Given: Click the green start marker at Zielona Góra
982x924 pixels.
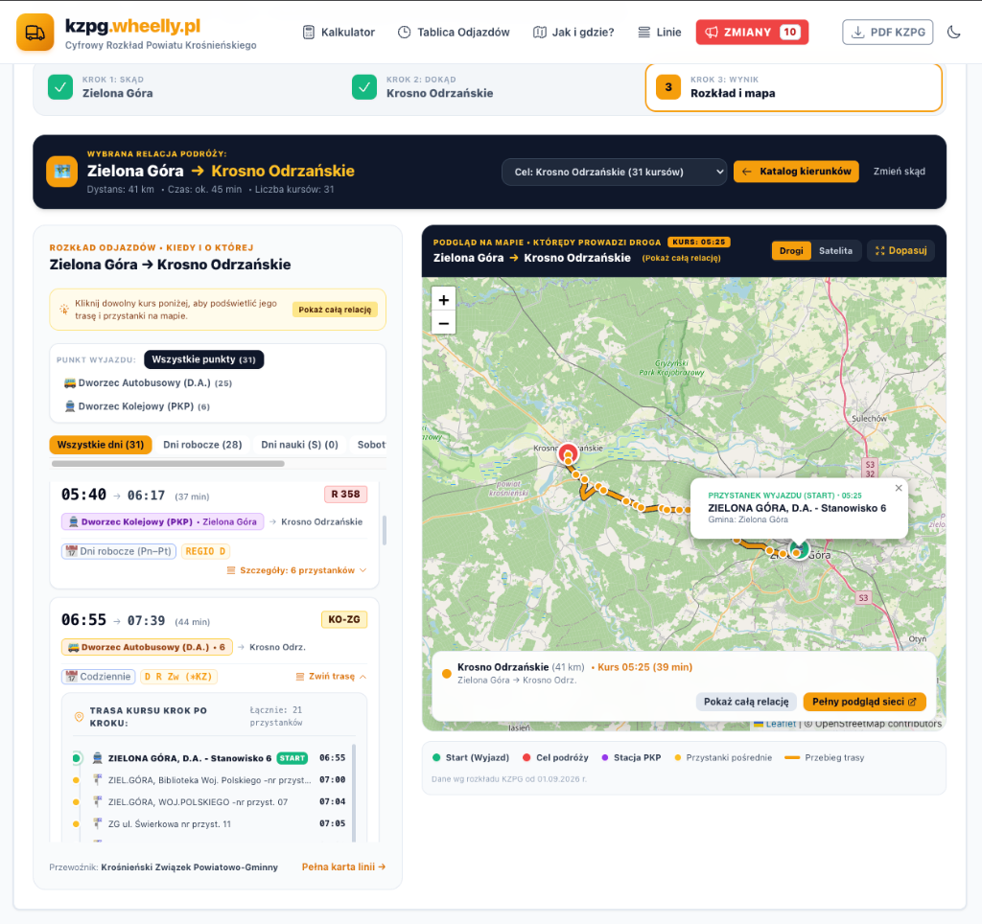Looking at the screenshot, I should pyautogui.click(x=799, y=549).
